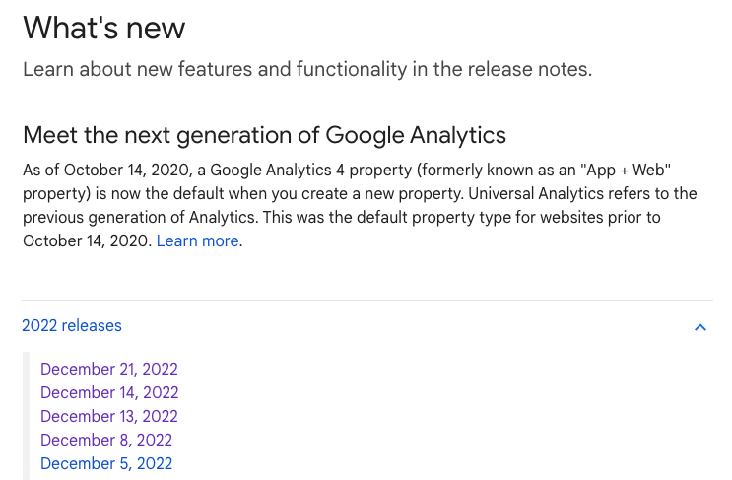Click Meet the next generation heading
732x480 pixels.
click(264, 135)
